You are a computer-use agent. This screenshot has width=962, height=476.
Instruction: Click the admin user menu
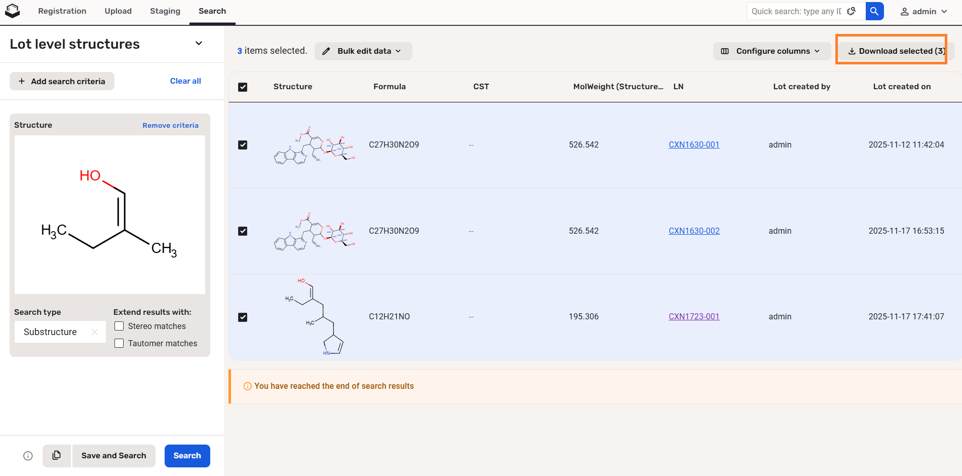923,11
